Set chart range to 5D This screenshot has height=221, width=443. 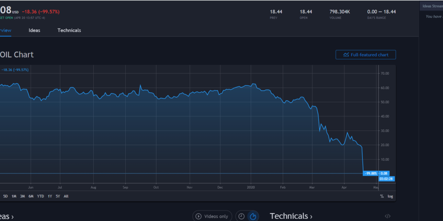(5, 196)
